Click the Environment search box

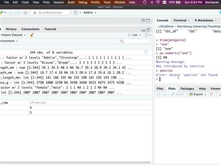click(x=134, y=41)
